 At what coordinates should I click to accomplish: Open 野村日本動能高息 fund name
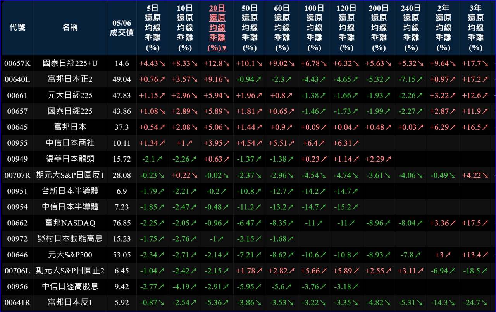tap(70, 239)
